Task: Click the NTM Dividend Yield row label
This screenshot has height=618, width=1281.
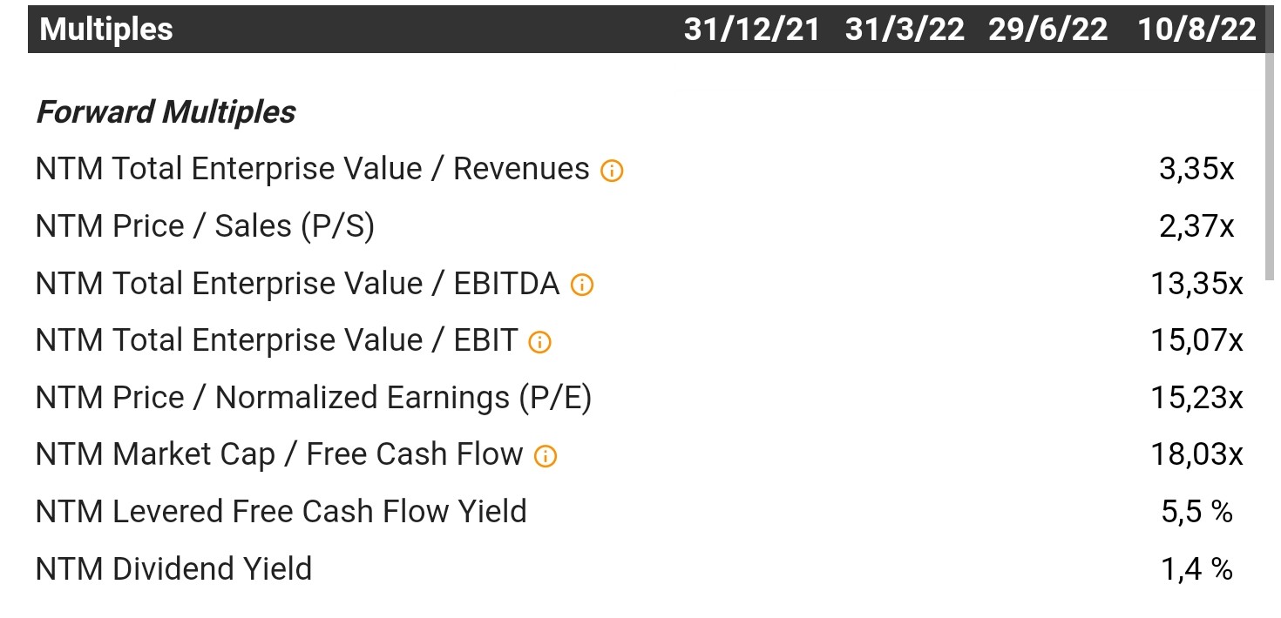Action: coord(173,568)
